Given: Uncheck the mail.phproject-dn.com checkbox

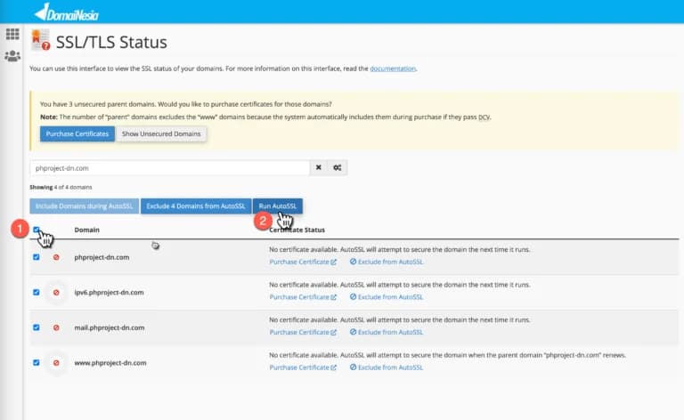Looking at the screenshot, I should (x=36, y=327).
